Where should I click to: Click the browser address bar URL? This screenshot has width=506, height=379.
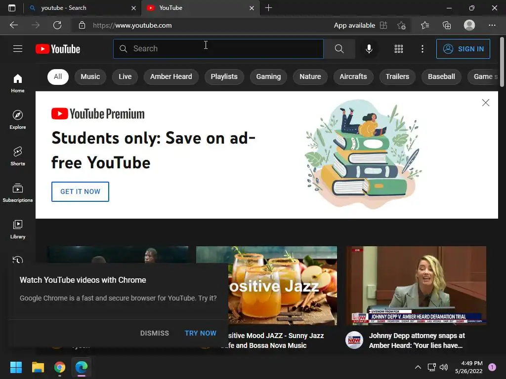coord(132,25)
